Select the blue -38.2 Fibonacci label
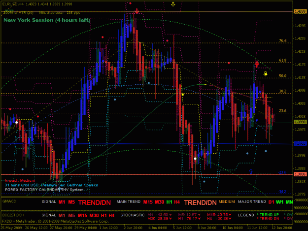 pyautogui.click(x=282, y=192)
